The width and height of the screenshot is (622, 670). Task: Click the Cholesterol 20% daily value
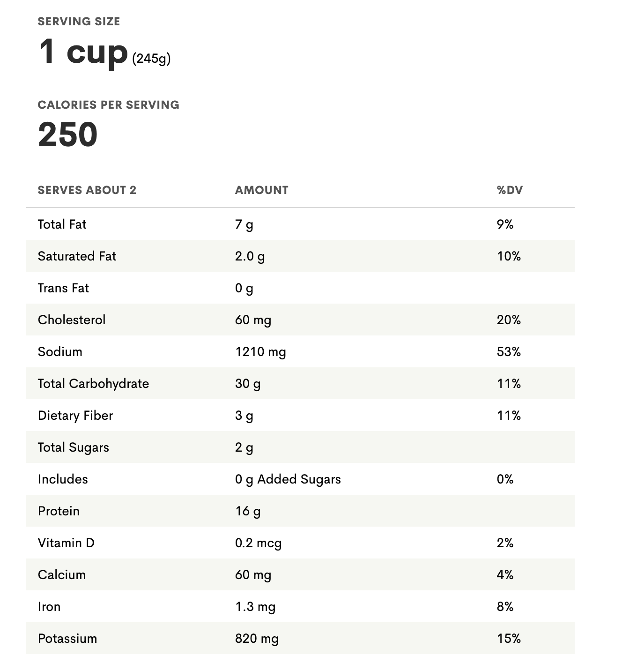tap(509, 320)
